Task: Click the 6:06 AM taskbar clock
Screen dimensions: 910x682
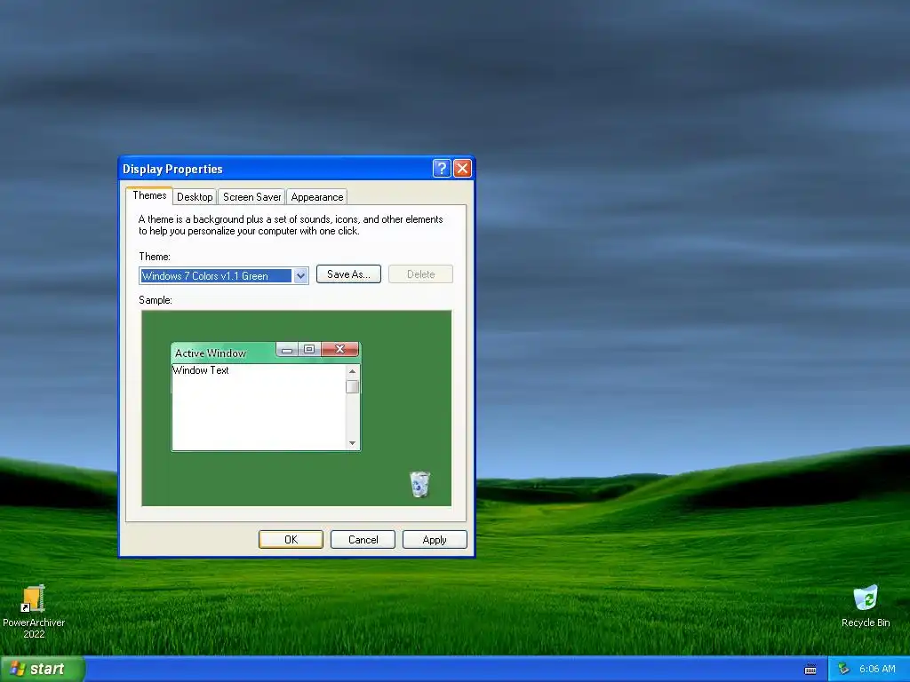Action: [877, 670]
